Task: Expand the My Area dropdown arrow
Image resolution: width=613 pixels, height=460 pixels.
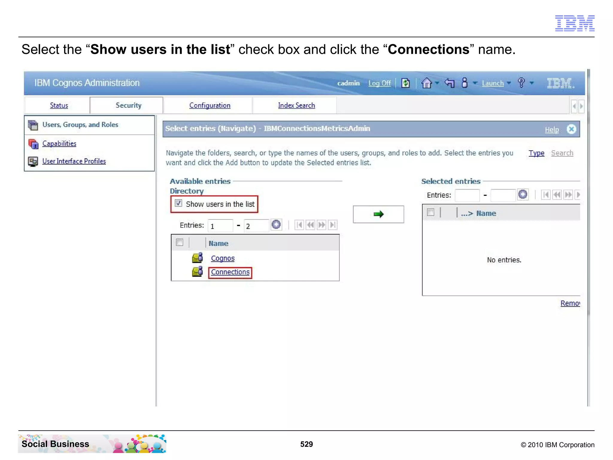Action: point(475,83)
